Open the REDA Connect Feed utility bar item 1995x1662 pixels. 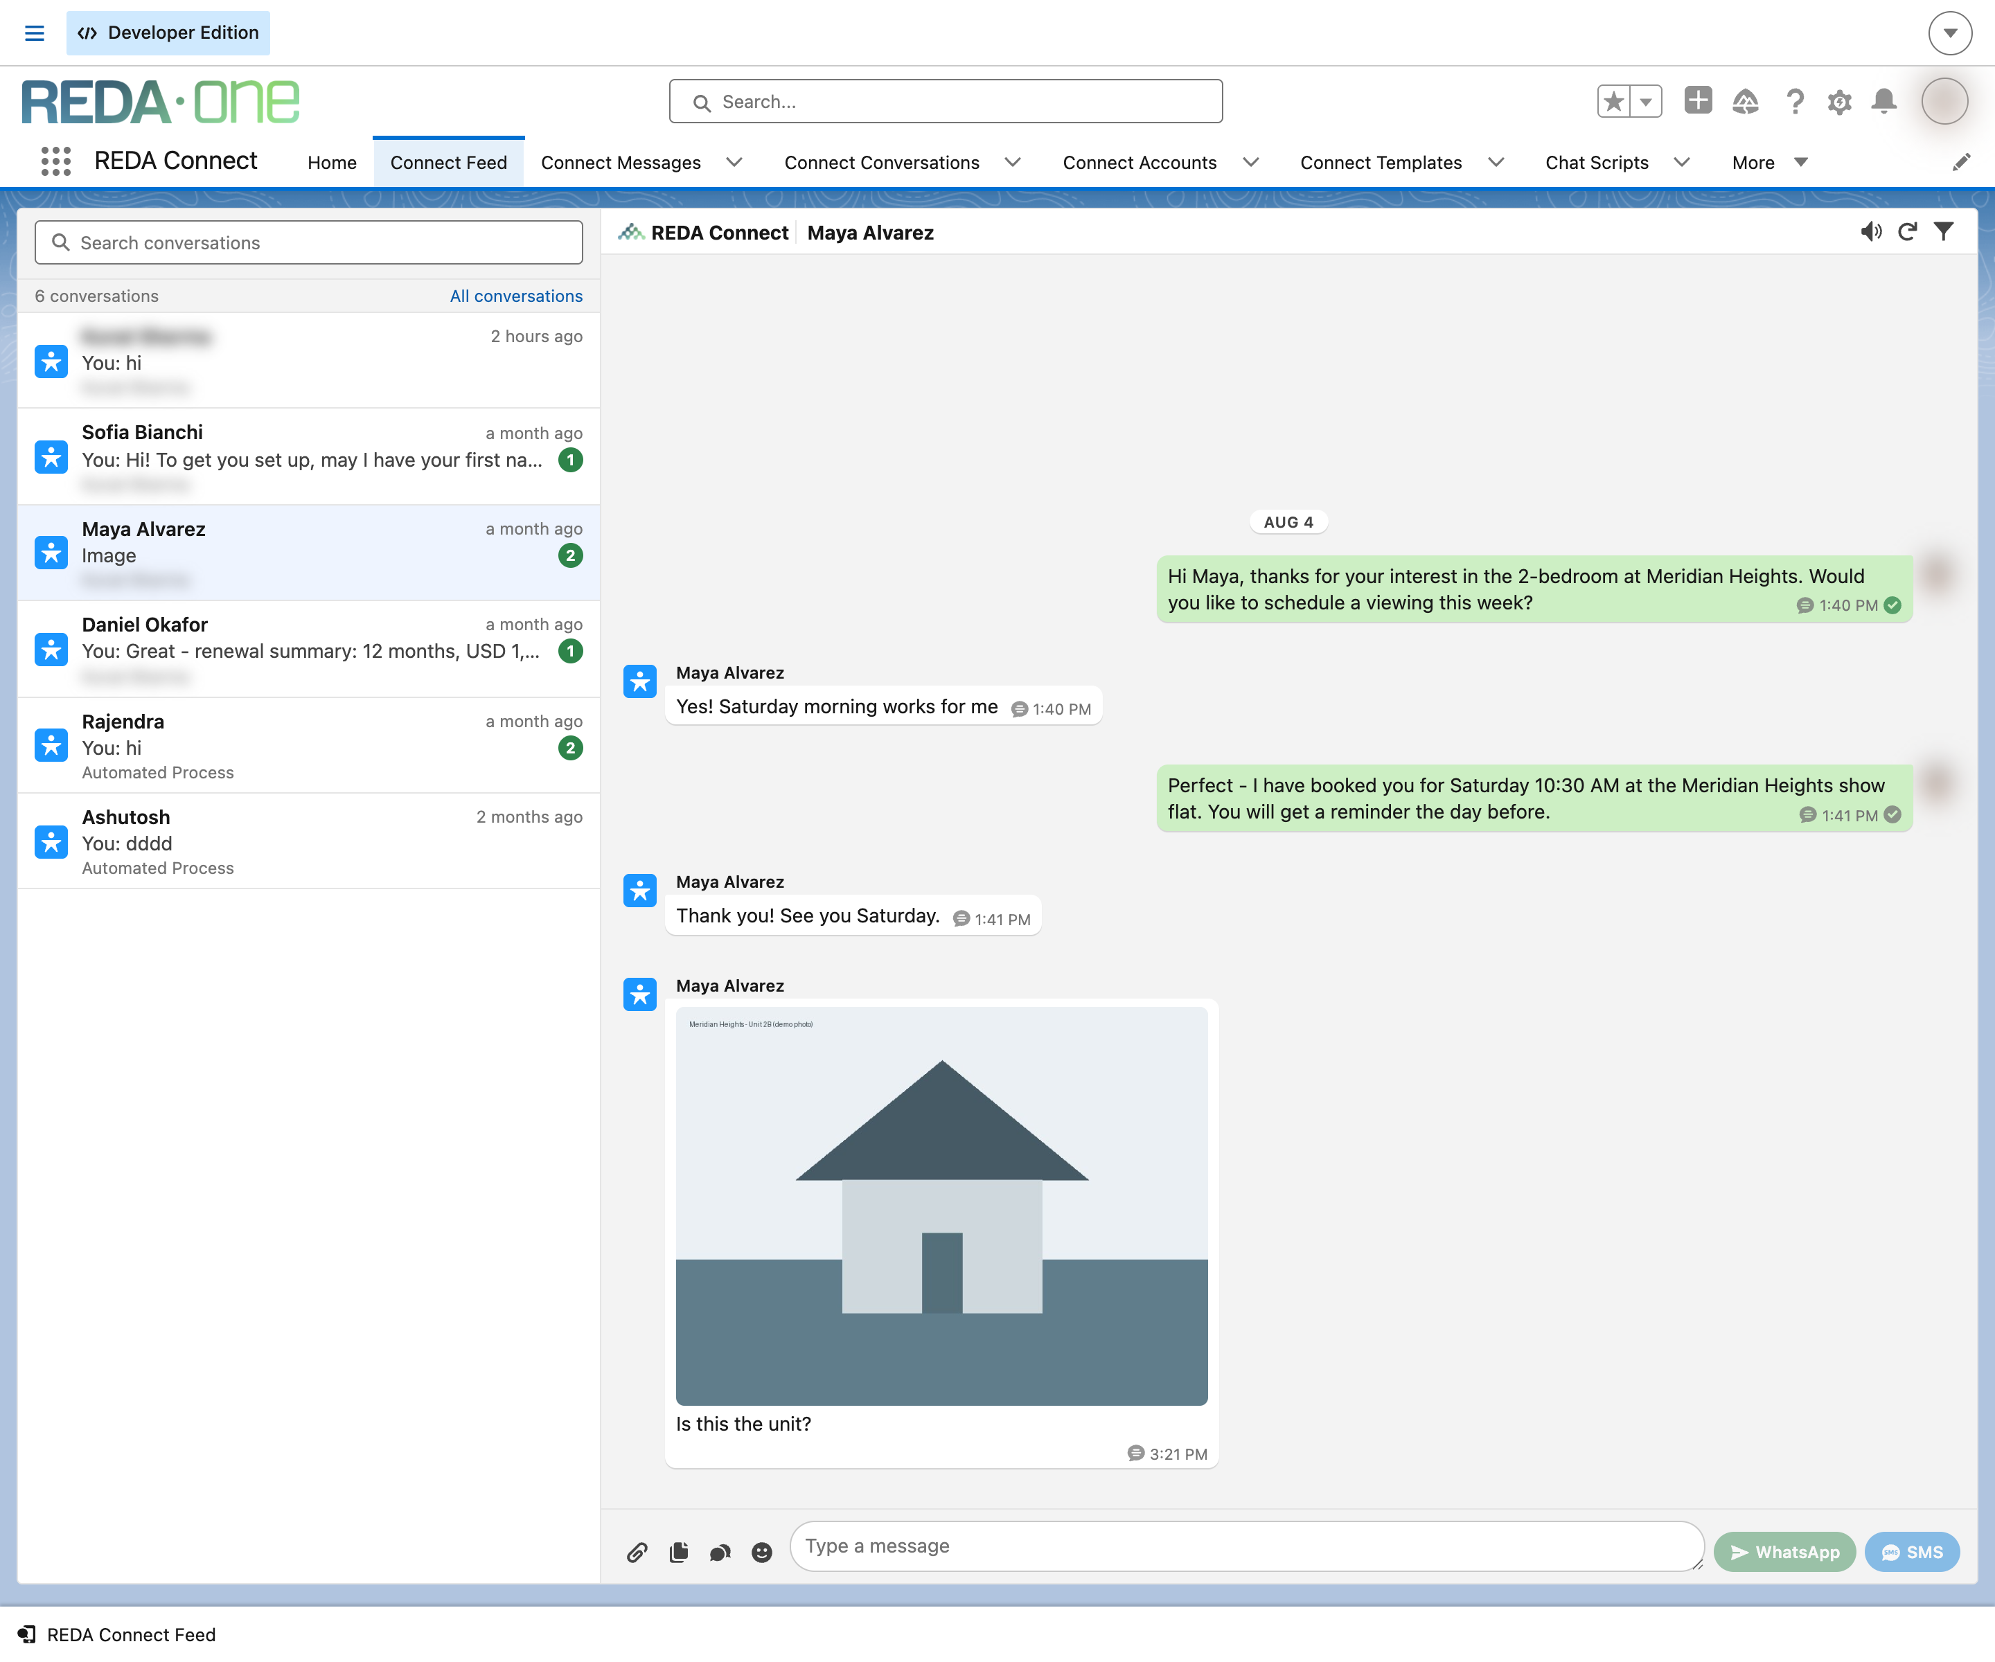coord(117,1634)
